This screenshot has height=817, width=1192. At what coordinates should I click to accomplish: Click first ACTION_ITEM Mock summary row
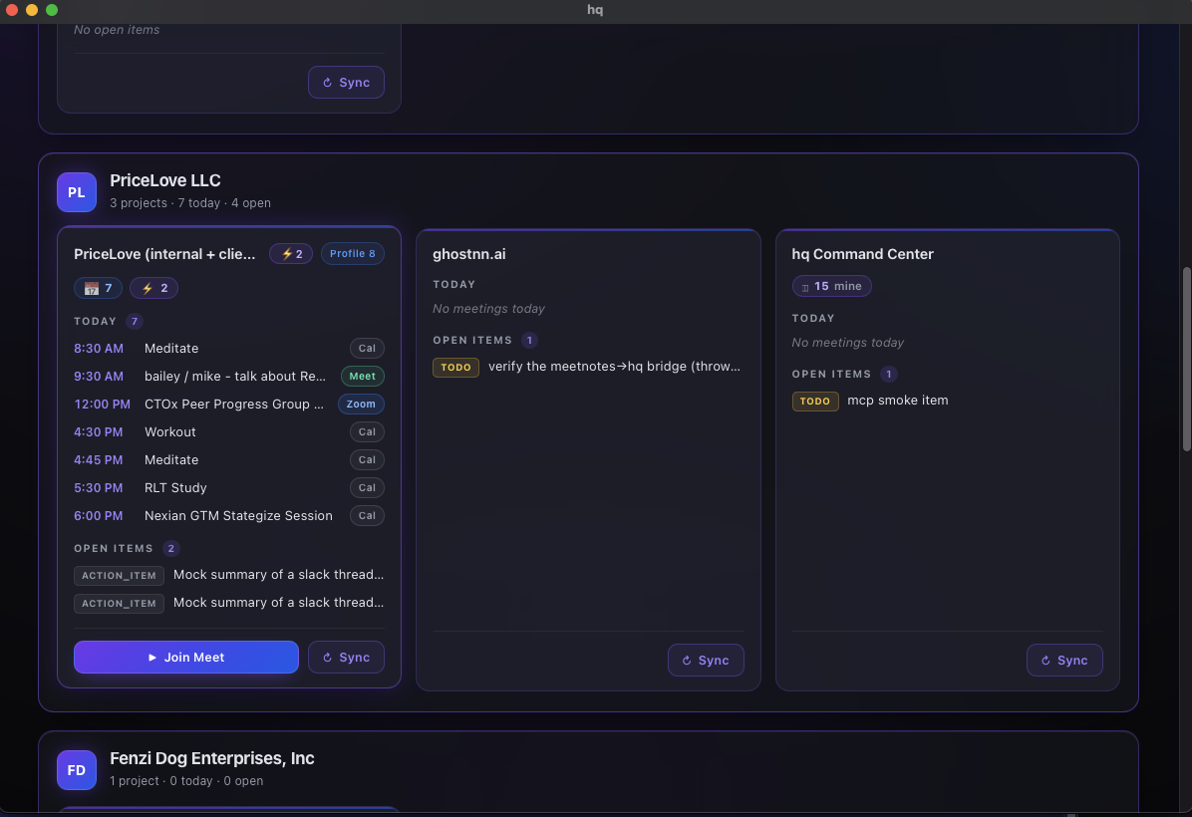[229, 575]
